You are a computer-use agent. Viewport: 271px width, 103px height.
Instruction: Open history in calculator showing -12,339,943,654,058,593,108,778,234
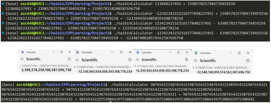[130, 60]
